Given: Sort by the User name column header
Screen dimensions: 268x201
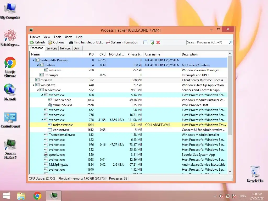Looking at the screenshot, I should (x=162, y=54).
